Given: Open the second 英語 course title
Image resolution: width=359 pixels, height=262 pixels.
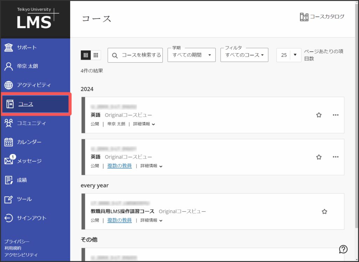Looking at the screenshot, I should coord(96,157).
